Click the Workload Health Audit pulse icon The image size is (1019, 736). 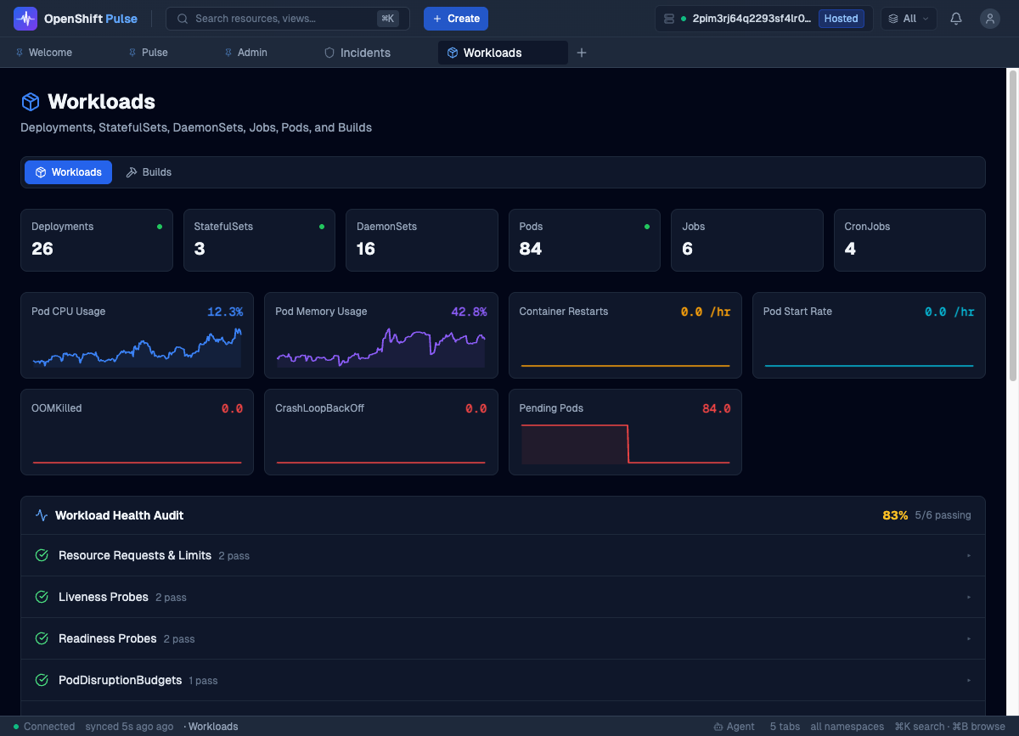coord(42,515)
